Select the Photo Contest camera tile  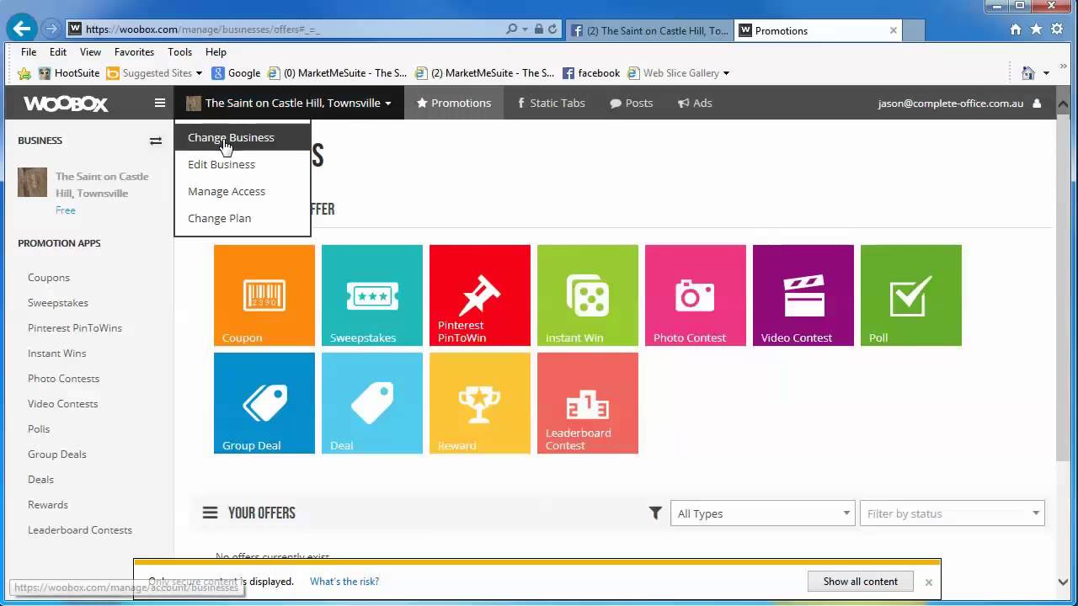click(695, 295)
